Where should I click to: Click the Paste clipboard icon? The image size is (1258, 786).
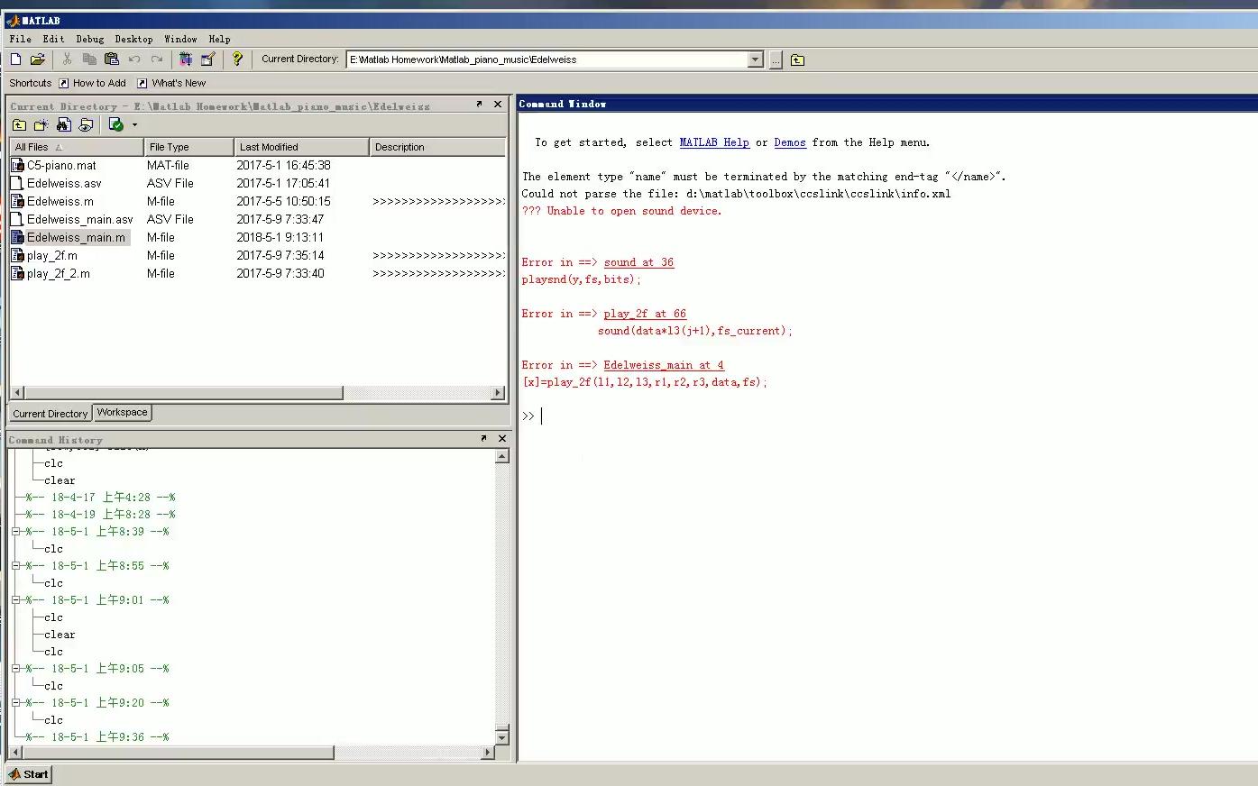(x=112, y=59)
